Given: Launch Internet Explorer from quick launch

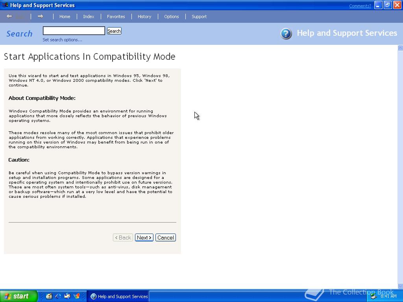Looking at the screenshot, I should [58, 296].
